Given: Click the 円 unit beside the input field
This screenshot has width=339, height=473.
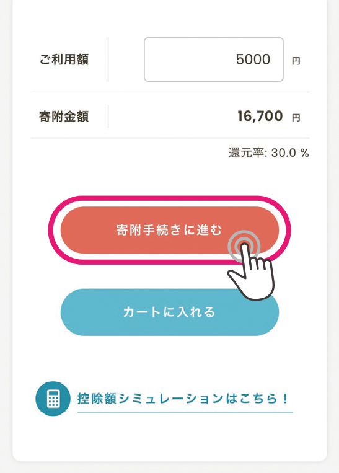Looking at the screenshot, I should point(296,61).
